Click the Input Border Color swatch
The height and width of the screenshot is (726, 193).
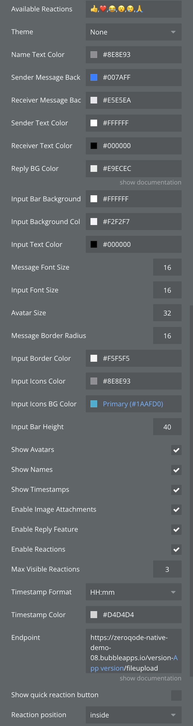[94, 359]
